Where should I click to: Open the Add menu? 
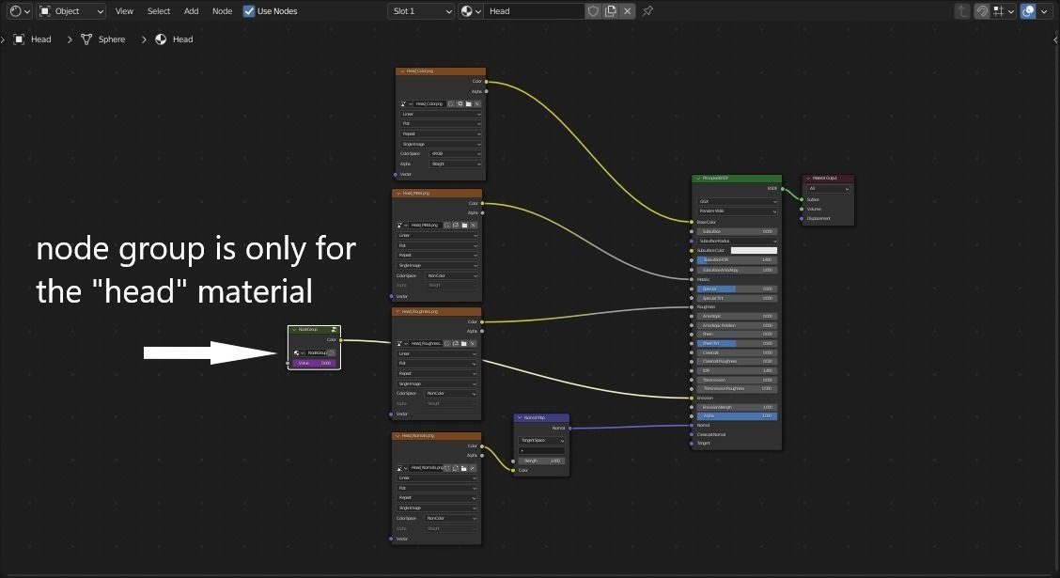click(192, 11)
